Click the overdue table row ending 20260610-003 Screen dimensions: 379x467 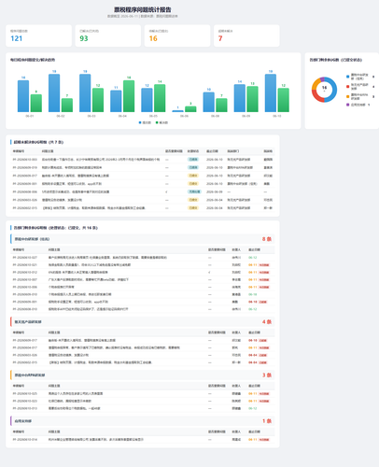coord(143,160)
